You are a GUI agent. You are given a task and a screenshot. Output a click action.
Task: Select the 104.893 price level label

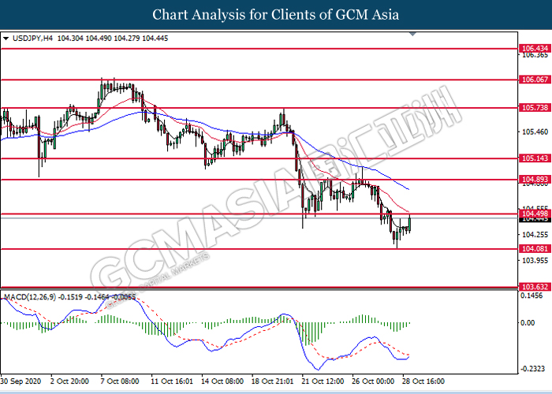tap(535, 180)
